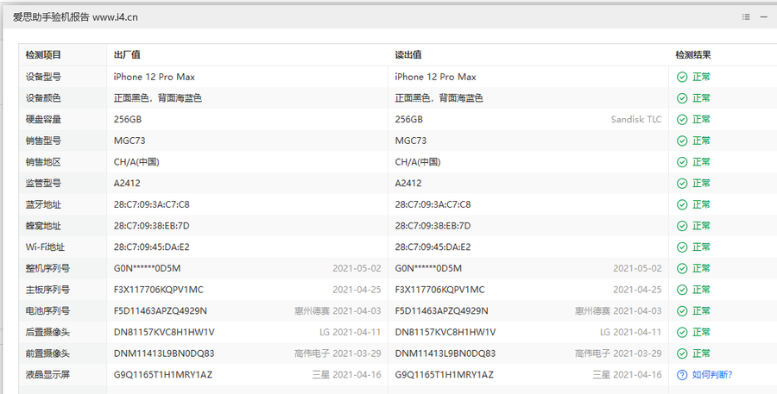Click blue question mark icon in 液晶显示屏 row
The image size is (777, 394).
tap(682, 375)
